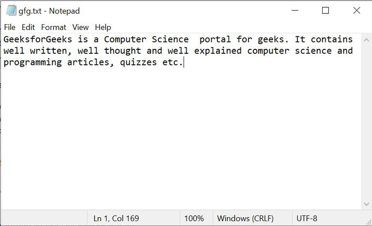Click the vertical scrollbar track
The width and height of the screenshot is (372, 226).
click(x=366, y=121)
